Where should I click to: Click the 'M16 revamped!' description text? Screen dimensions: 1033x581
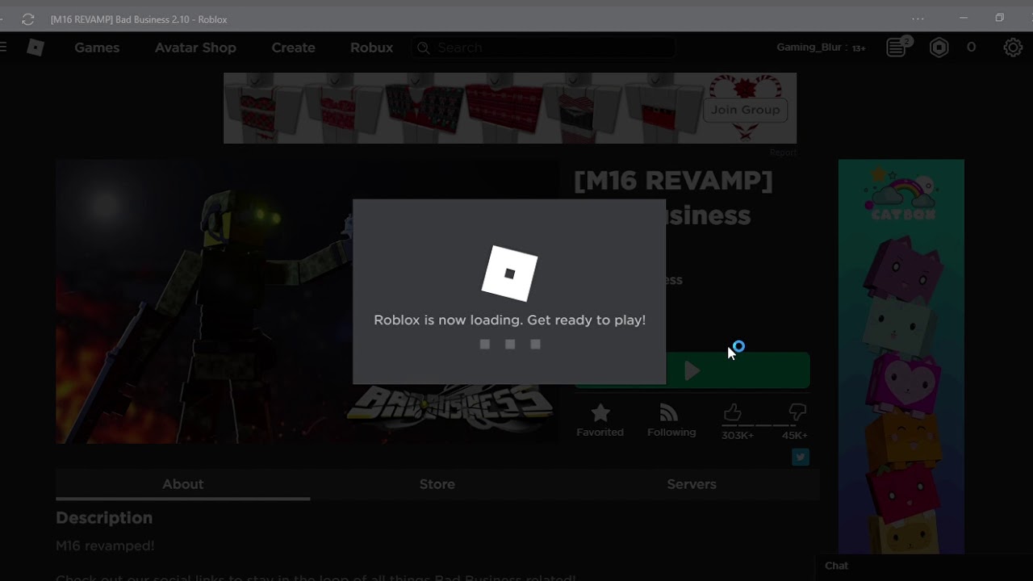tap(105, 546)
